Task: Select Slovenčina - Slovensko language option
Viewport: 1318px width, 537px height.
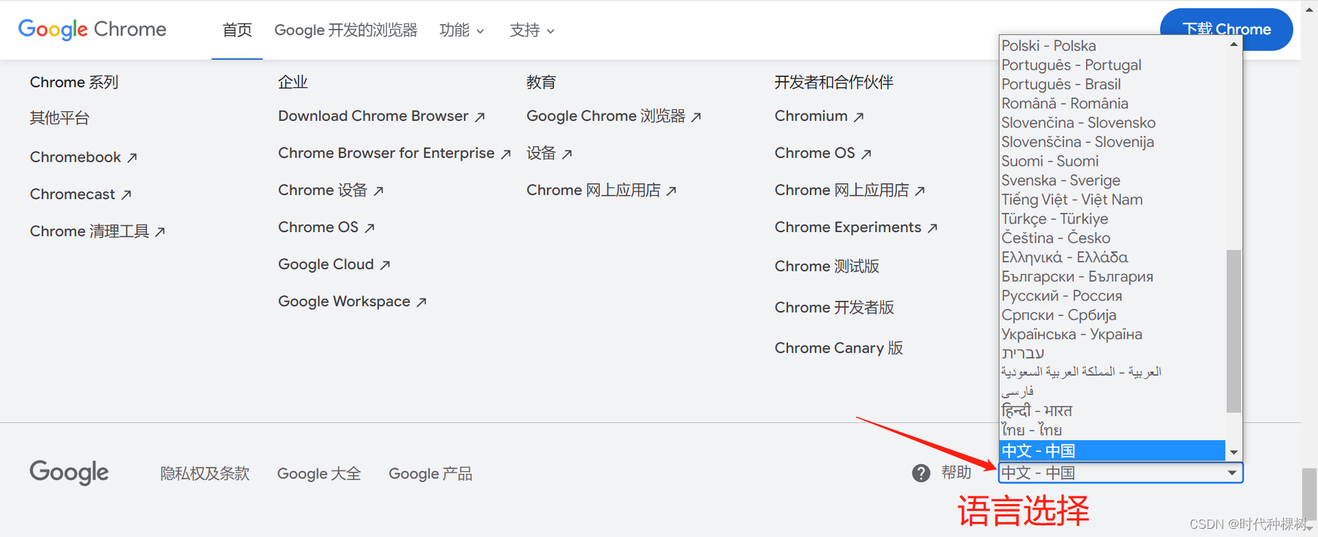Action: (x=1113, y=123)
